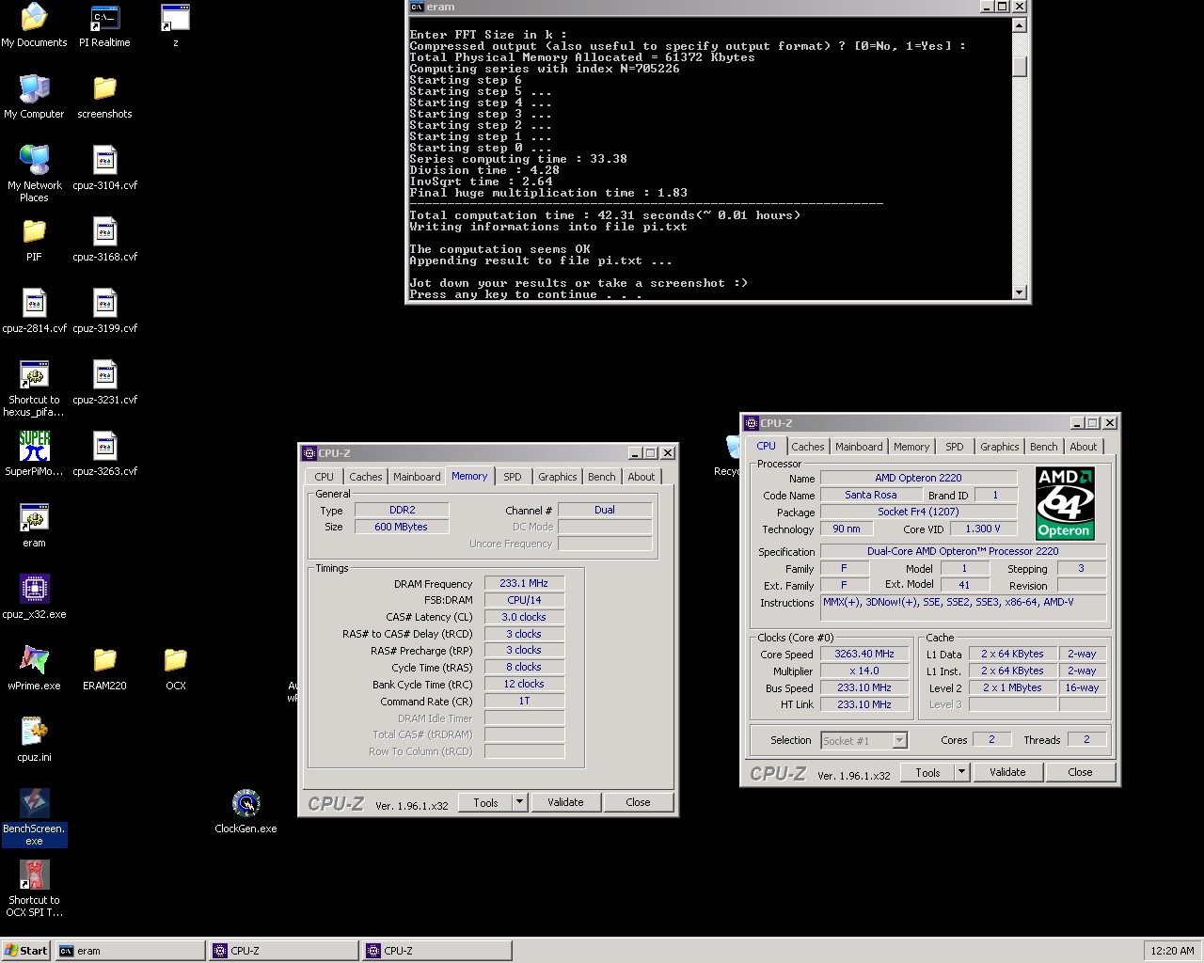
Task: Launch the wPrime.exe icon
Action: tap(34, 669)
